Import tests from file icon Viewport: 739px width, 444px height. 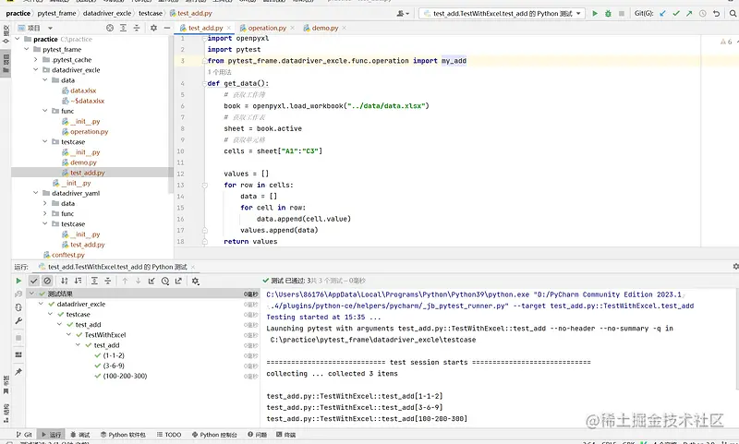point(151,282)
